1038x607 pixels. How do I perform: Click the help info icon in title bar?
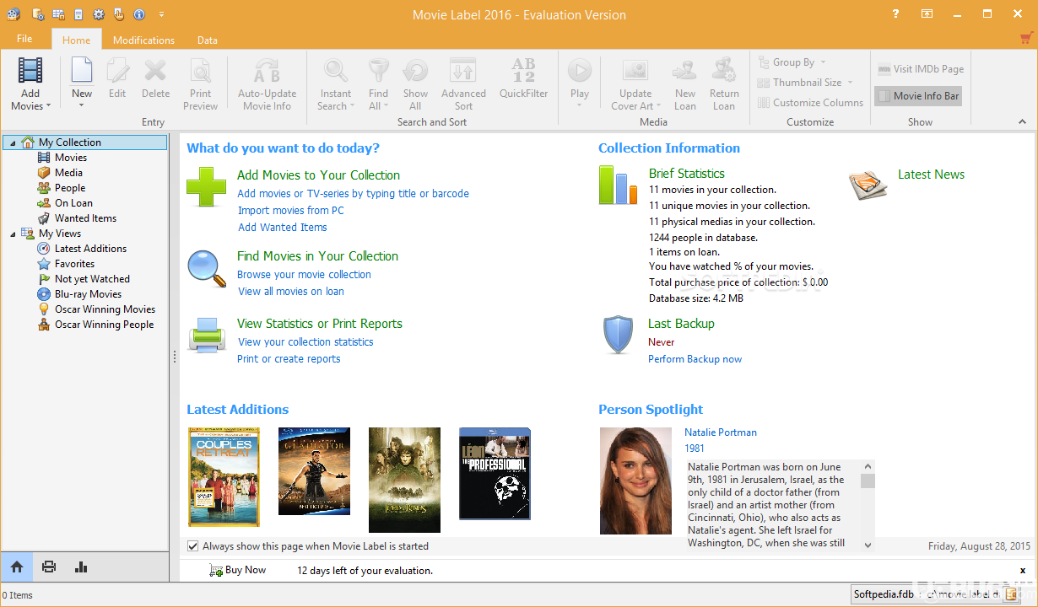(139, 14)
